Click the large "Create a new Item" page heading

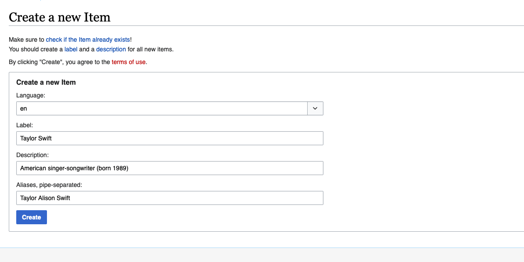pos(60,18)
